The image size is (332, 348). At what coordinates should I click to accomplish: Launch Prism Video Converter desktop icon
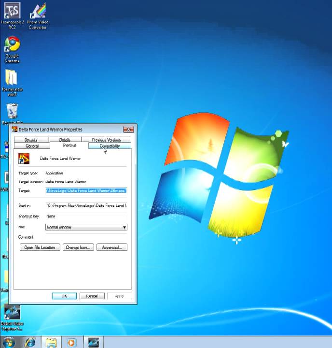point(38,15)
